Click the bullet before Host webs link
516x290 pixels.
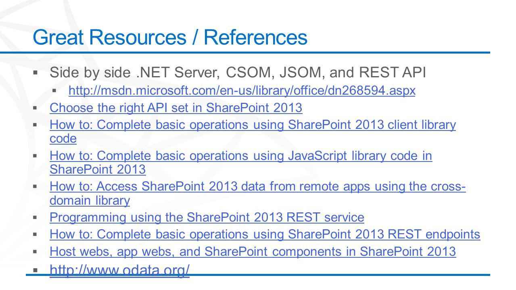[x=36, y=252]
